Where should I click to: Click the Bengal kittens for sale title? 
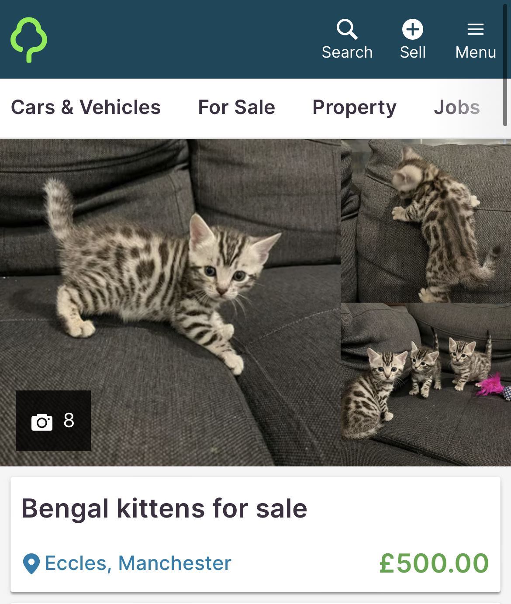coord(164,509)
